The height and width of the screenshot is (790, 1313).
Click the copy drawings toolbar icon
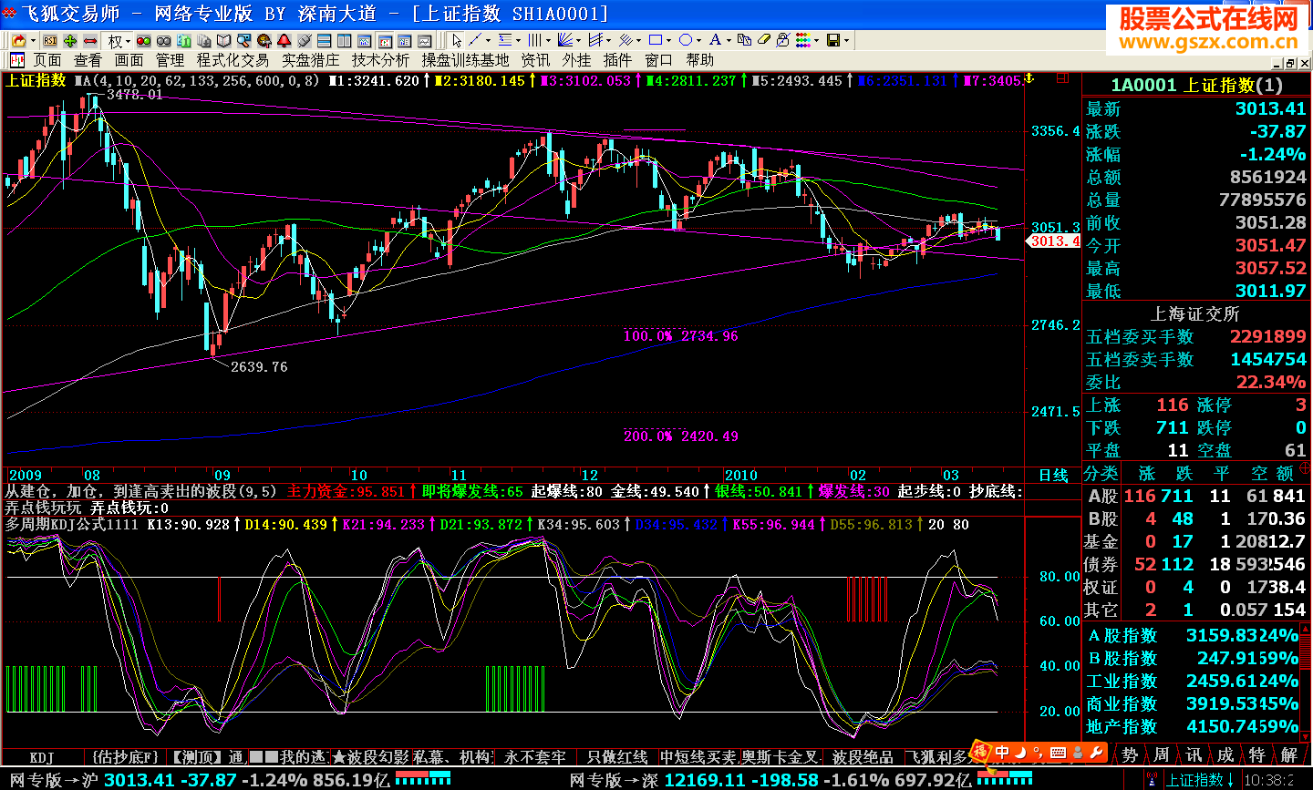pos(745,41)
